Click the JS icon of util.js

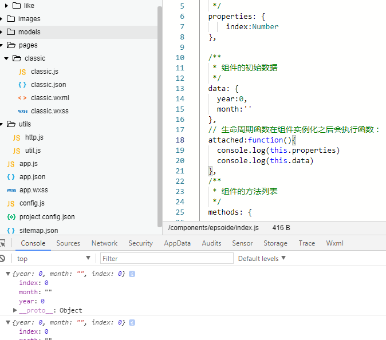click(x=17, y=151)
